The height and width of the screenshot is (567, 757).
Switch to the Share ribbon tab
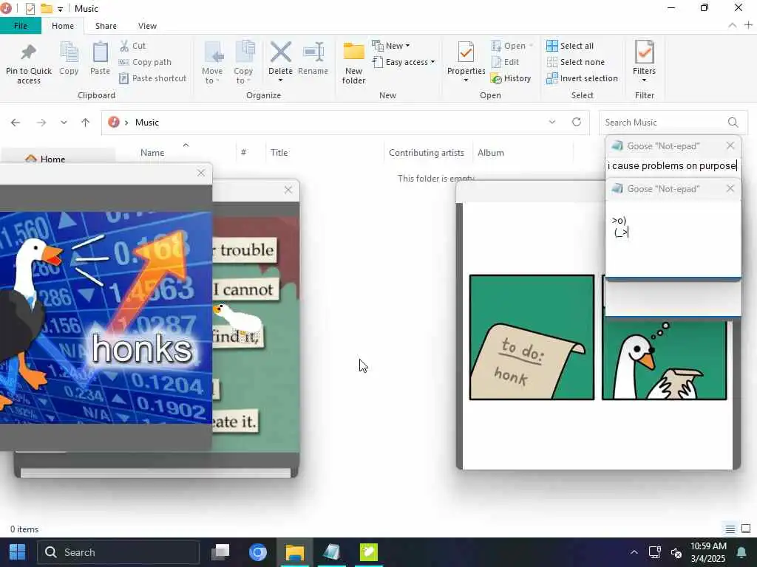click(x=106, y=26)
